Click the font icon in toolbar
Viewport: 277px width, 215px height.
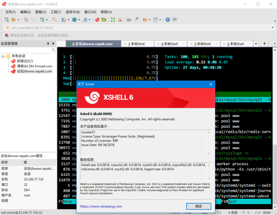tap(85, 20)
